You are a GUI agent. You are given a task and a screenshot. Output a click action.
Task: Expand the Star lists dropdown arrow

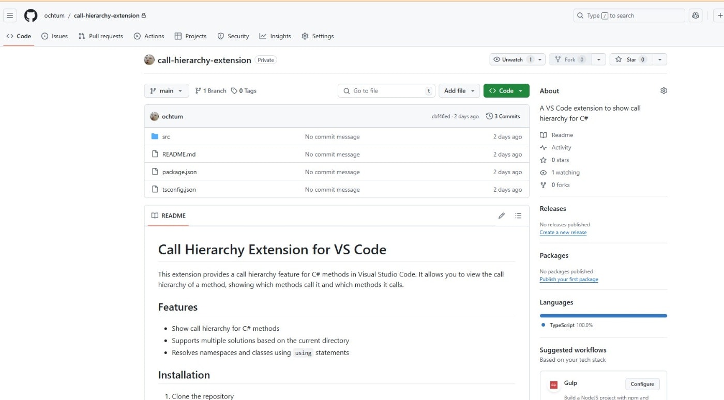point(660,59)
